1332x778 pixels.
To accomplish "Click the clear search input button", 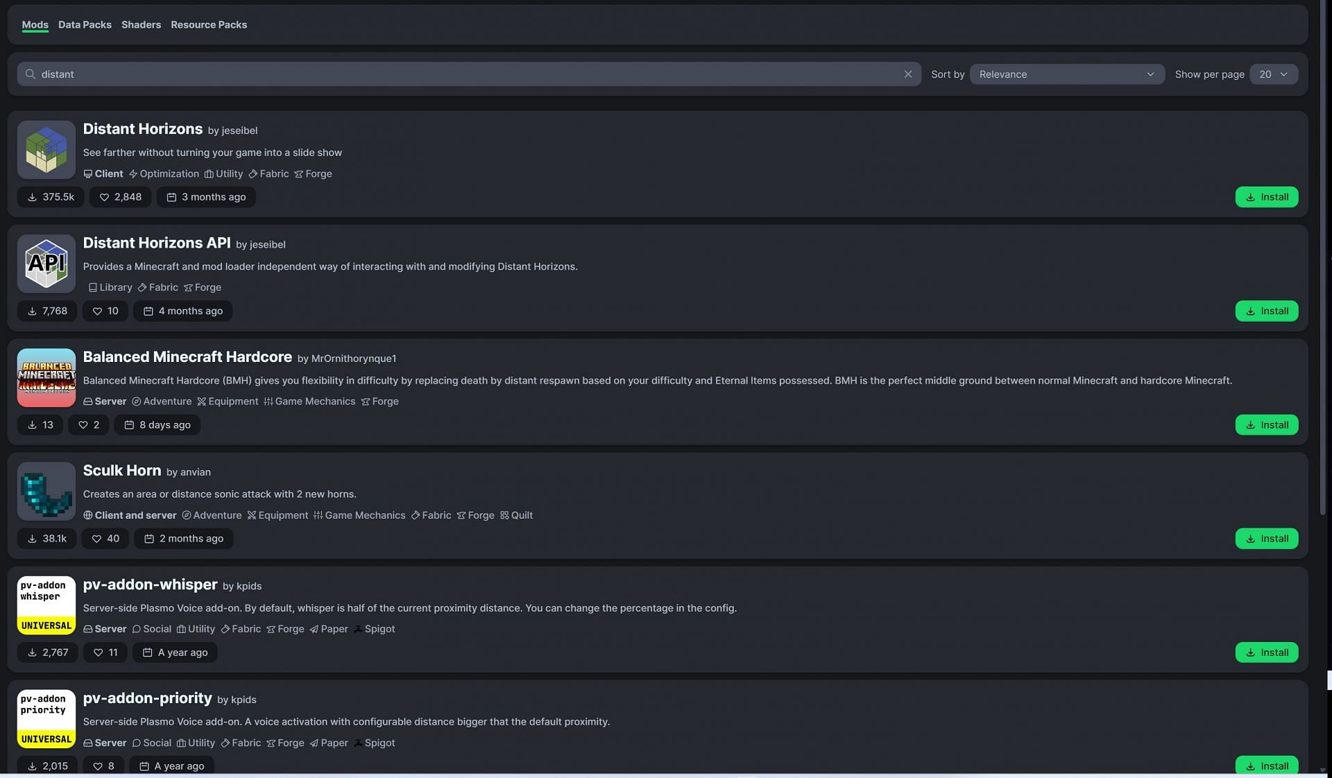I will 907,74.
